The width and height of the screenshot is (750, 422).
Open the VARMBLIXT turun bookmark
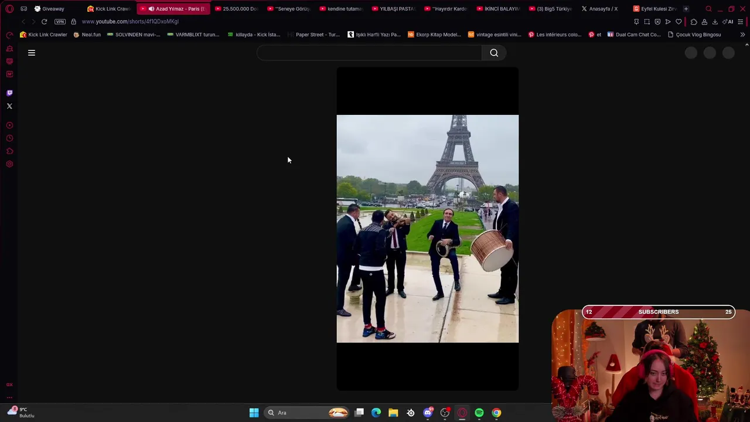(193, 35)
